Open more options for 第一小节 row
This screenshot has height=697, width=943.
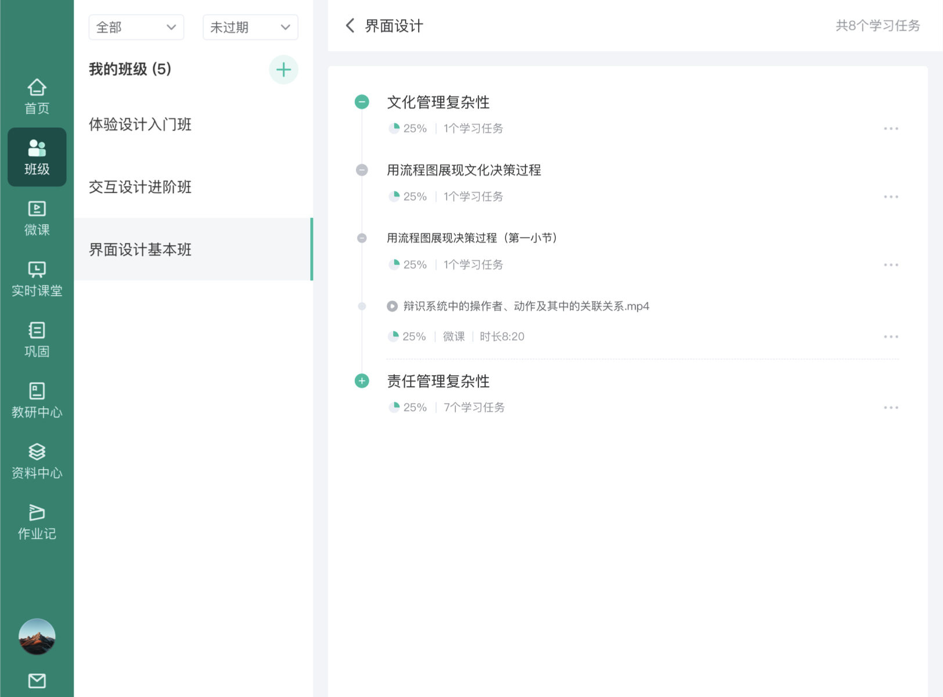point(891,265)
